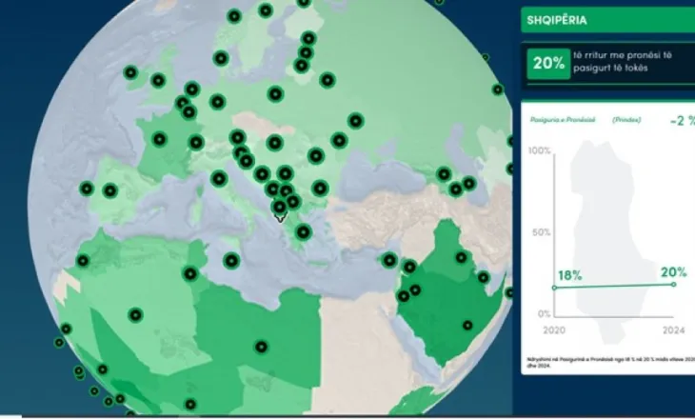Select the marker in Algeria
The width and height of the screenshot is (695, 419).
click(136, 314)
